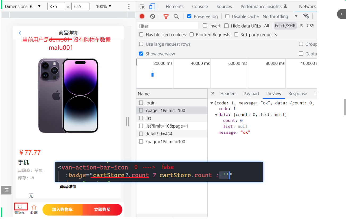Viewport: 346px width, 221px height.
Task: Toggle the network filter funnel icon
Action: point(166,16)
